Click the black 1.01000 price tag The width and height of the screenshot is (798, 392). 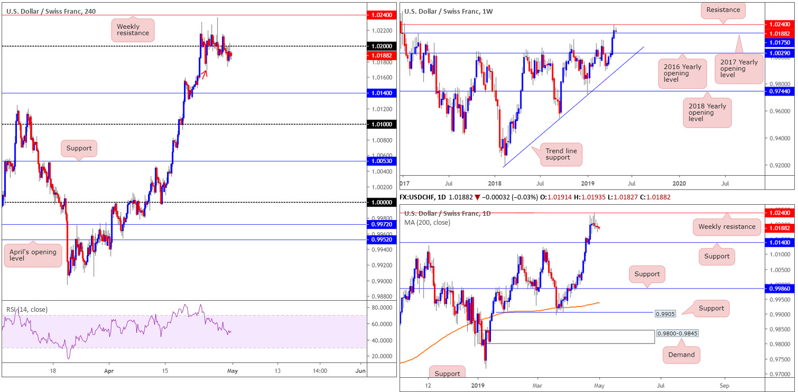(381, 125)
